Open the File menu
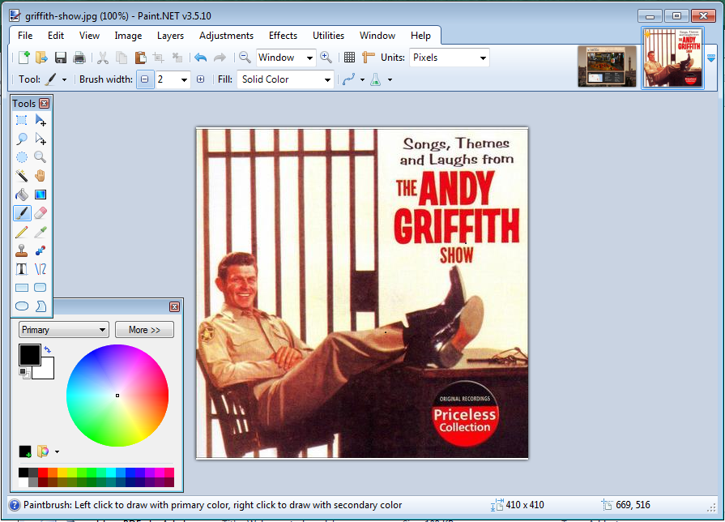The image size is (725, 522). (x=25, y=36)
